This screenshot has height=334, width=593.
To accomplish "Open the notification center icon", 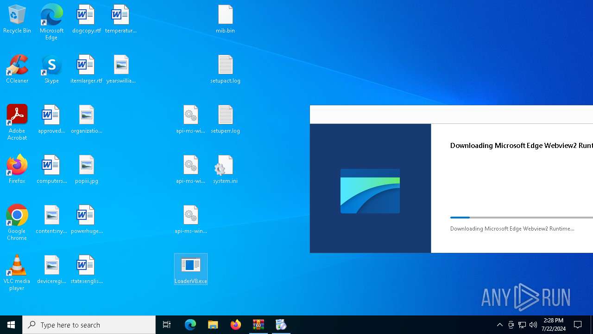I will [578, 325].
